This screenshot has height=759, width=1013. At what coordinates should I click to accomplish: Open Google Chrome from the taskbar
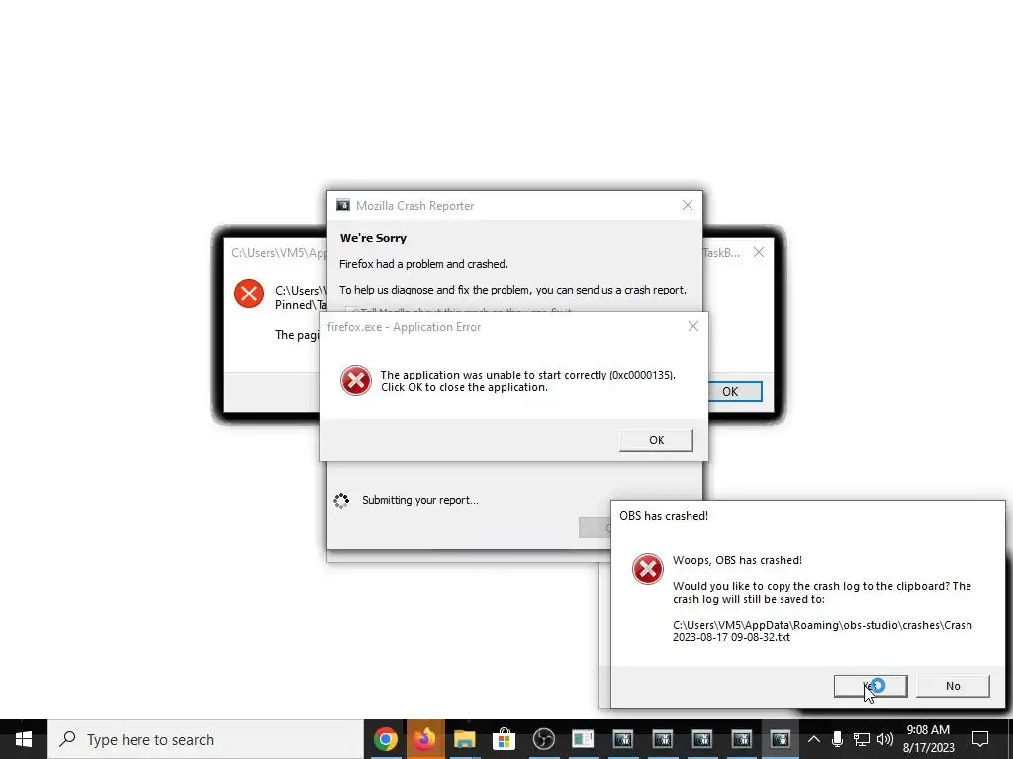point(385,739)
